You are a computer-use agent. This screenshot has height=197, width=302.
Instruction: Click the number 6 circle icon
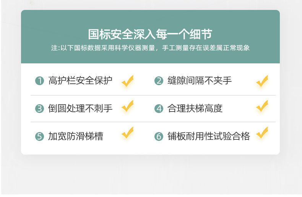(159, 136)
